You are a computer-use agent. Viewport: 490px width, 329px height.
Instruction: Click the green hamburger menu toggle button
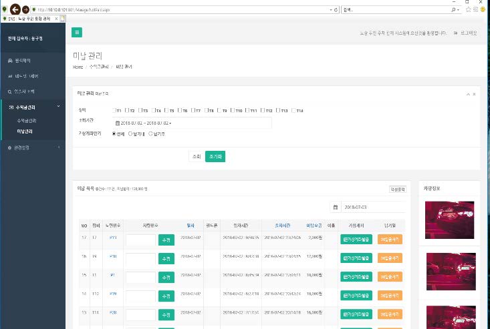(x=78, y=32)
